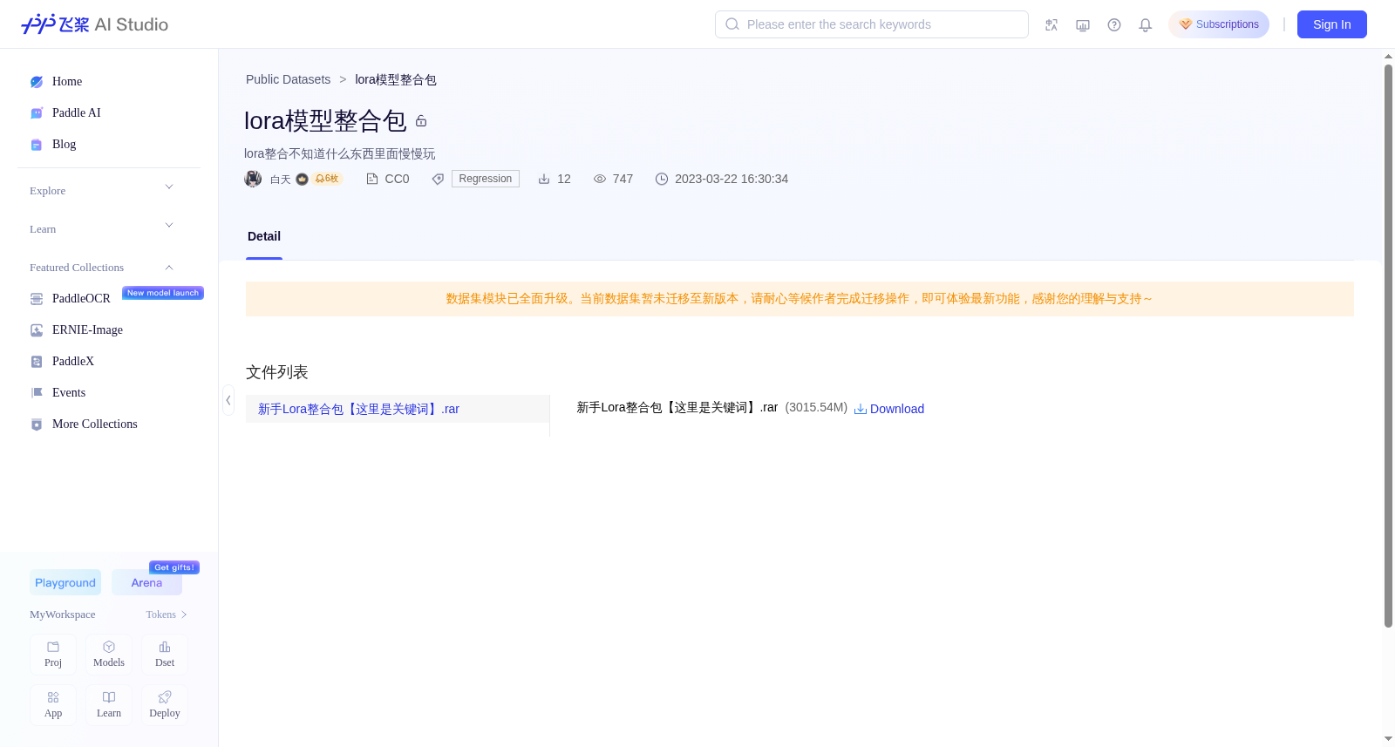Click the orange dataset upgrade notice banner
The height and width of the screenshot is (747, 1395).
tap(800, 299)
